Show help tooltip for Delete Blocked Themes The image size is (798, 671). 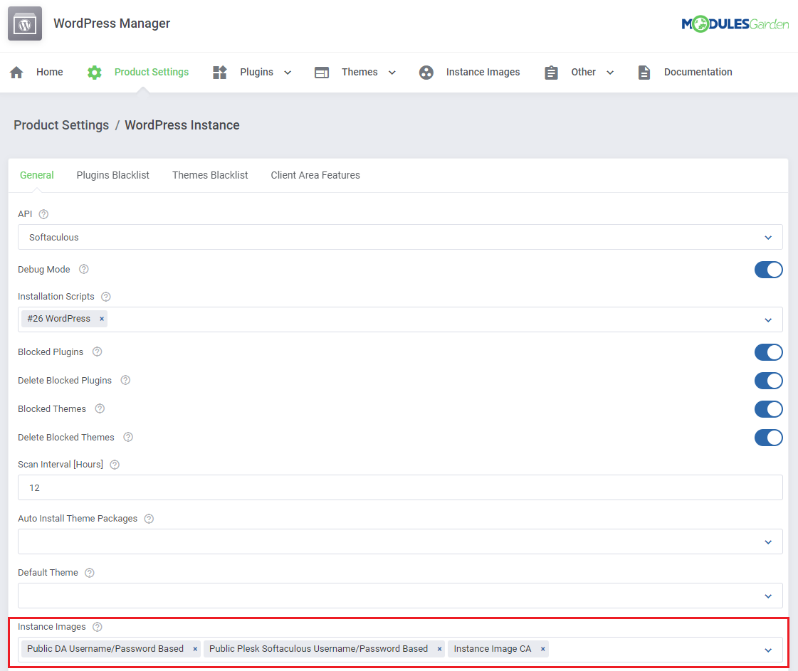tap(128, 437)
